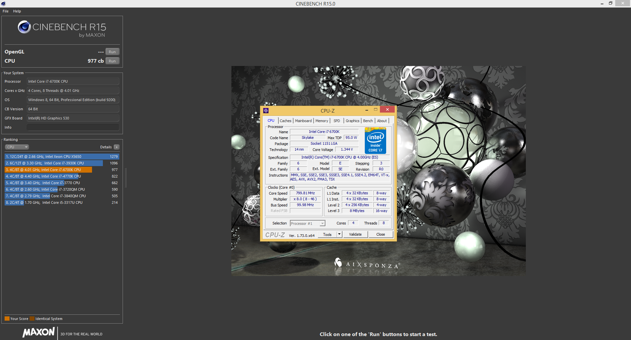Screen dimensions: 631x340
Task: Select ranking row Intel Core i7-3720QM CPU
Action: 62,189
